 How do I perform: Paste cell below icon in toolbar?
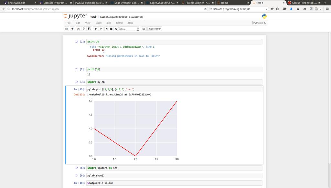[89, 29]
